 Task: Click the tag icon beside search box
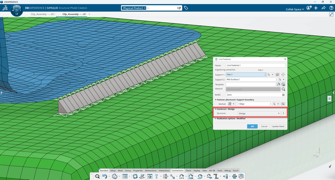[x=186, y=8]
